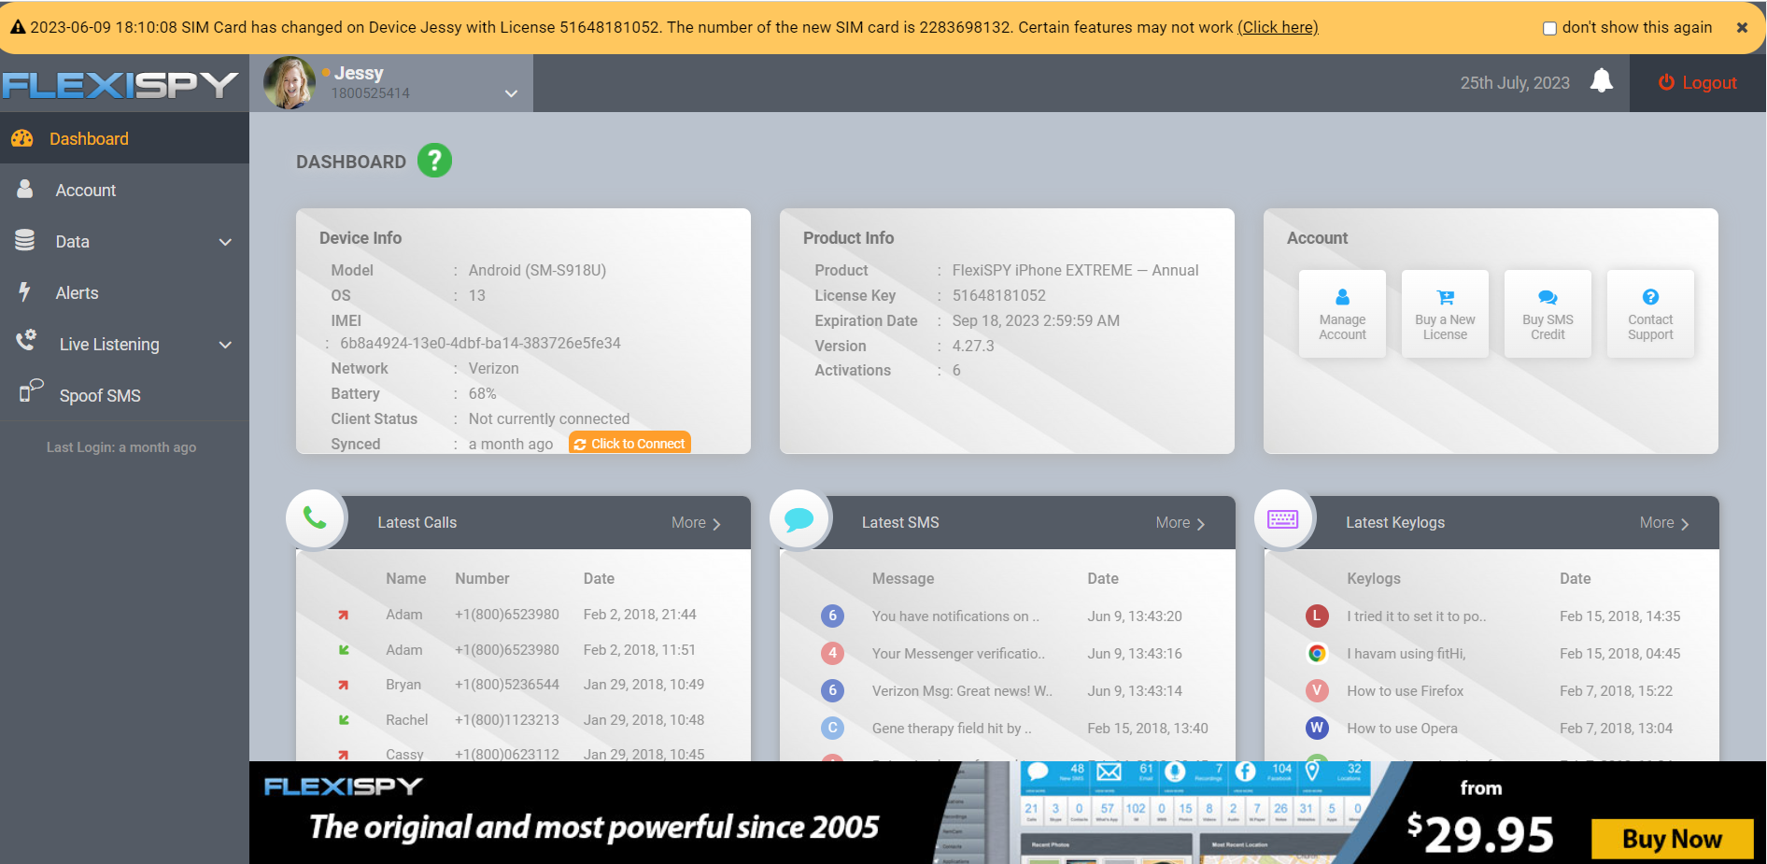Dismiss the SIM card change banner
The image size is (1767, 864).
(1742, 27)
